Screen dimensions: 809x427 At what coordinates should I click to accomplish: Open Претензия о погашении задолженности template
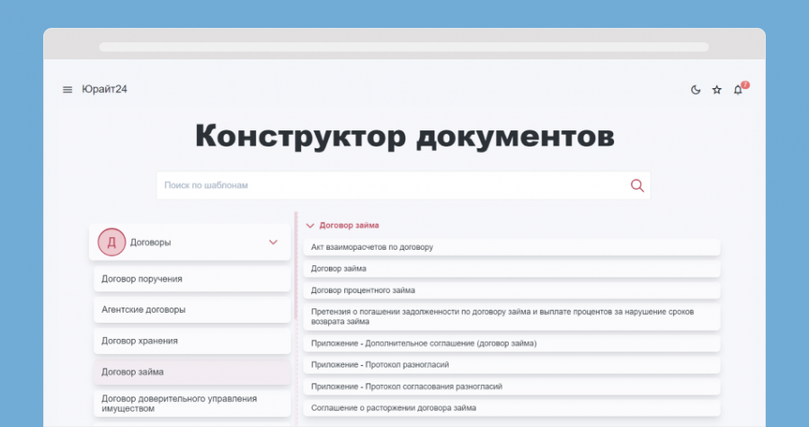click(x=511, y=316)
